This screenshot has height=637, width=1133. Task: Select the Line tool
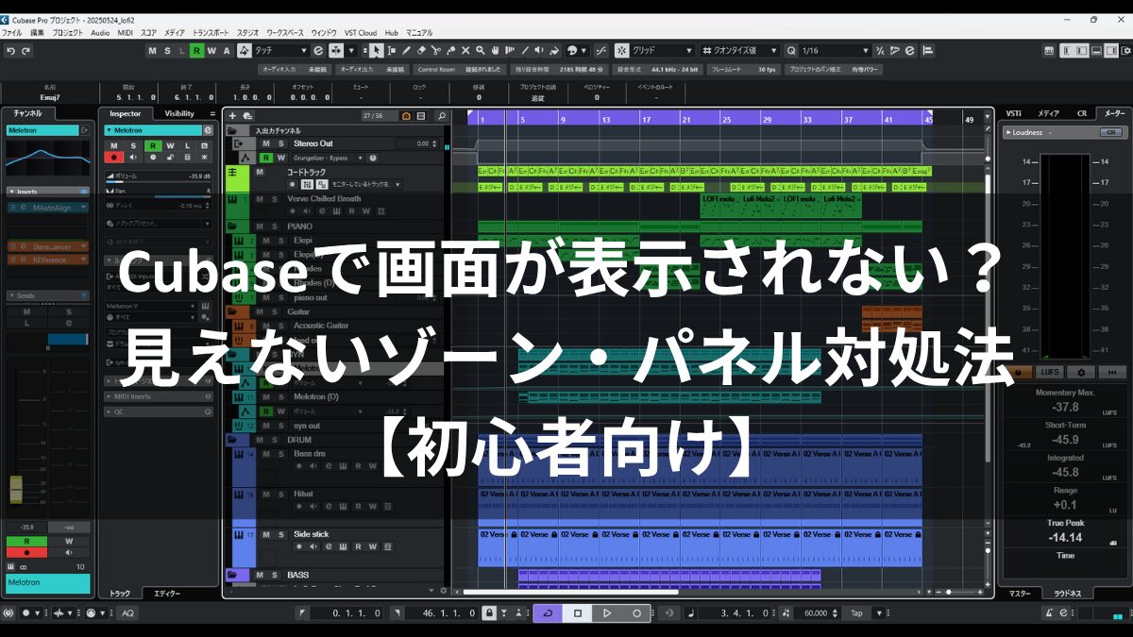pyautogui.click(x=526, y=50)
